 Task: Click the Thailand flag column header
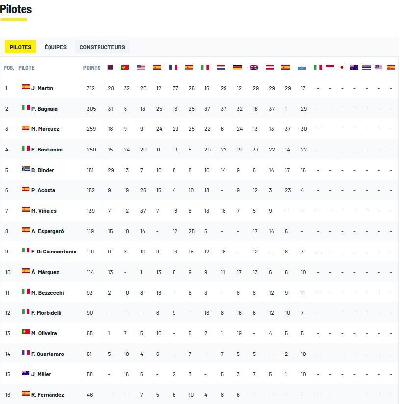pyautogui.click(x=366, y=67)
